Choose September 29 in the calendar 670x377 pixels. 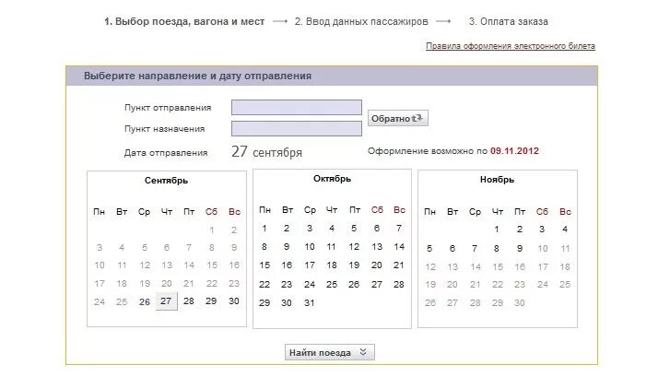[x=211, y=300]
